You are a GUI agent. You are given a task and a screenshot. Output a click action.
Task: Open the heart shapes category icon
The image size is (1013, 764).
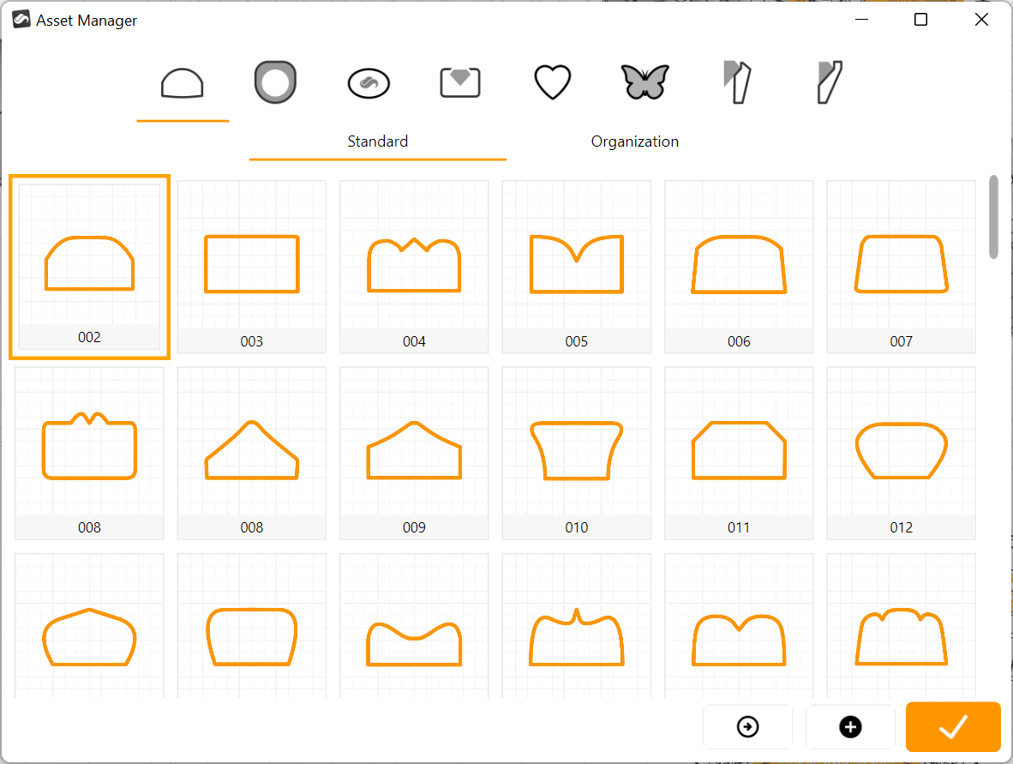[x=553, y=82]
